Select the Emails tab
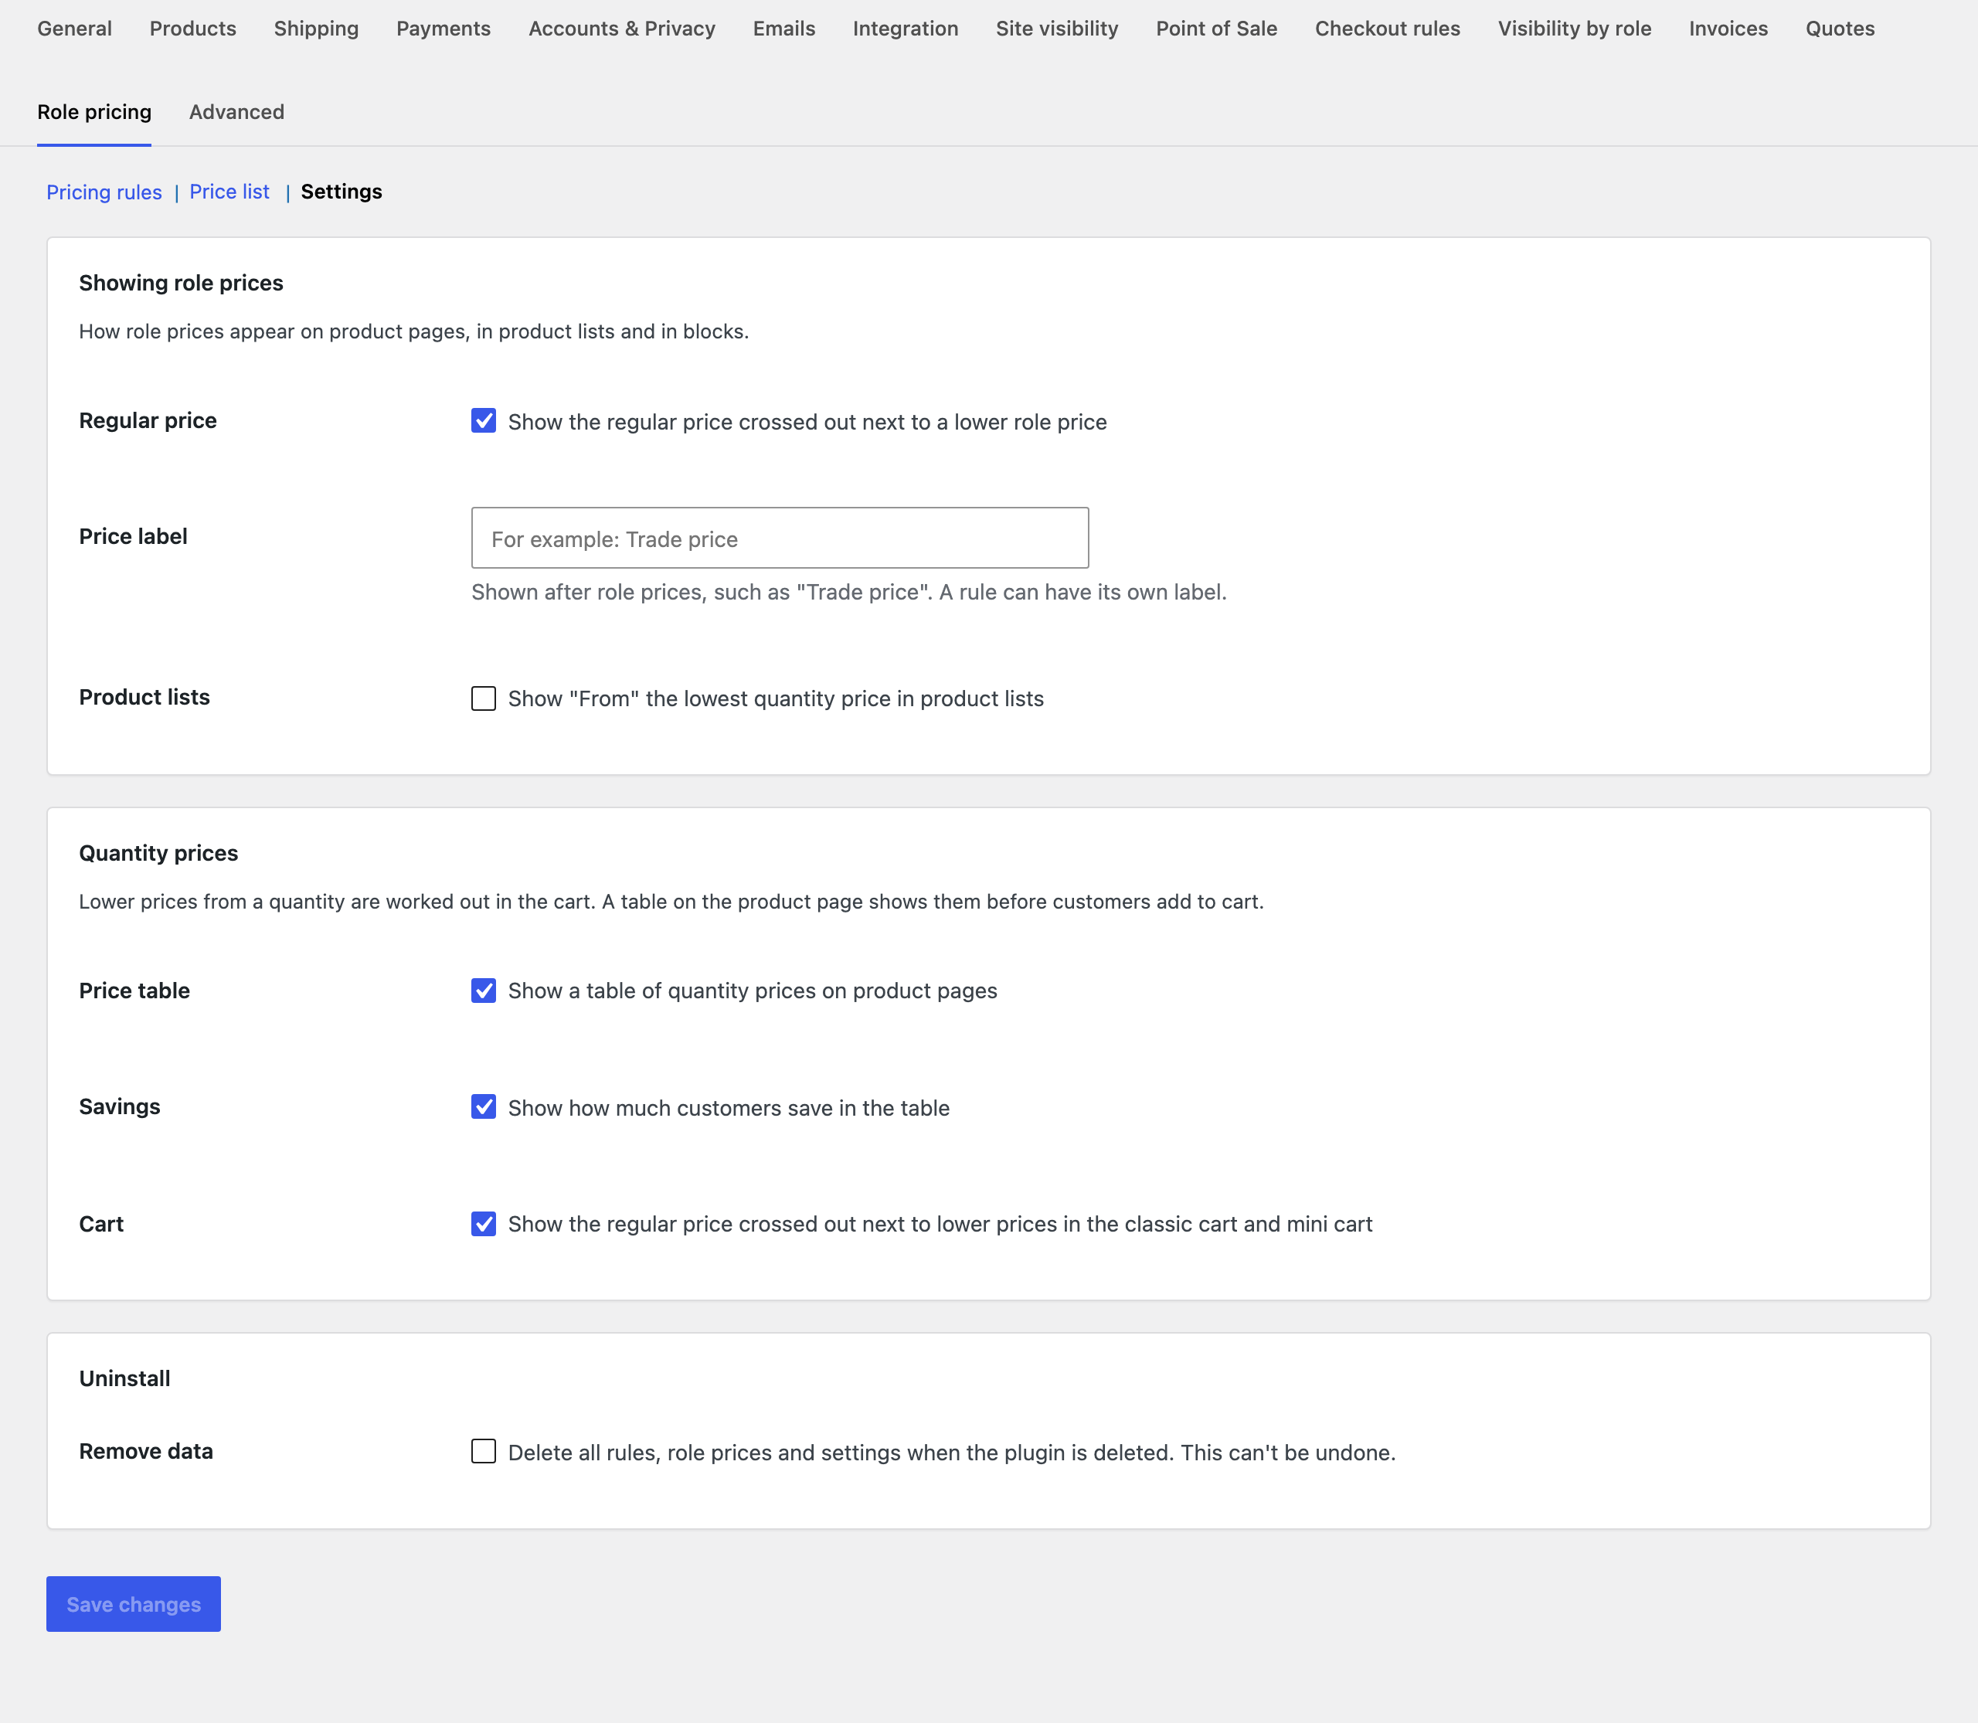This screenshot has width=1978, height=1723. click(x=783, y=29)
